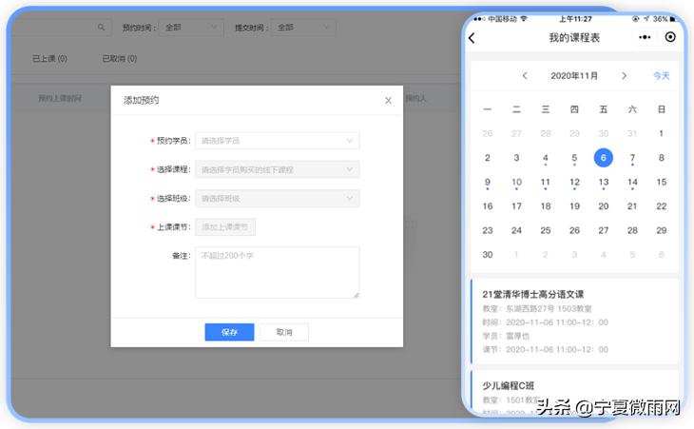This screenshot has width=694, height=429.
Task: Close the 添加预约 dialog with the X icon
Action: (x=388, y=101)
